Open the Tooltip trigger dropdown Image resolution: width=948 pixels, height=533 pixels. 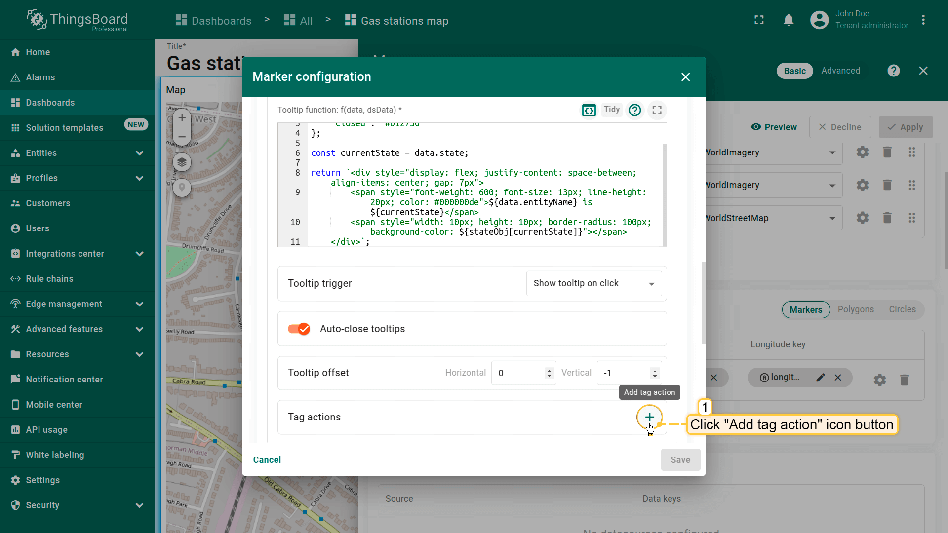tap(593, 283)
